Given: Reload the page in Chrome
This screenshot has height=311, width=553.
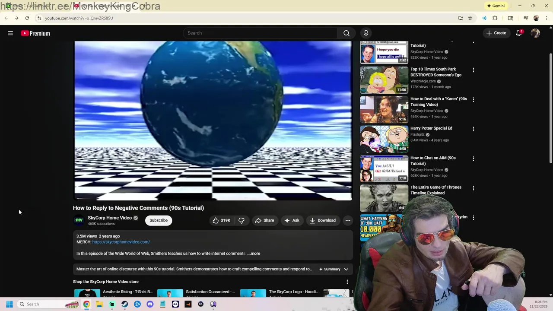Looking at the screenshot, I should coord(27,18).
